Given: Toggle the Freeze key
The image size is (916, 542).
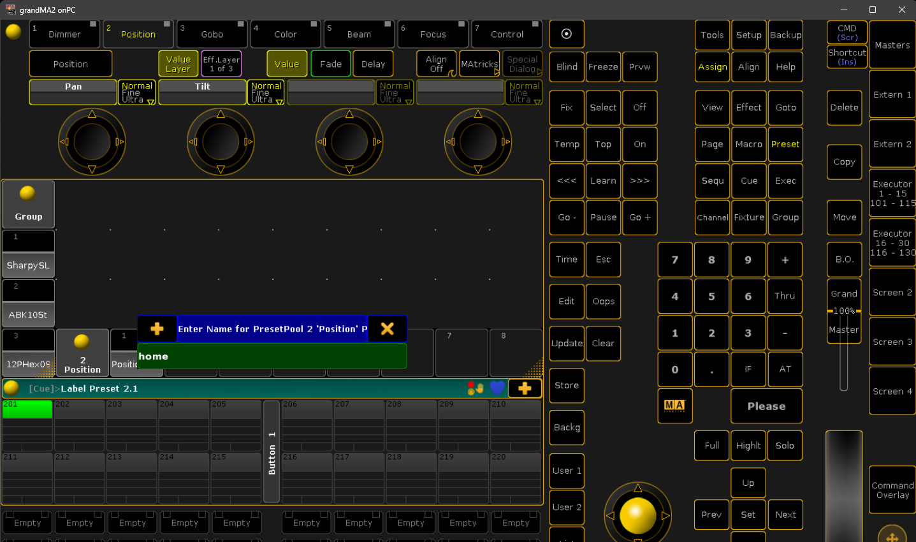Looking at the screenshot, I should coord(603,67).
